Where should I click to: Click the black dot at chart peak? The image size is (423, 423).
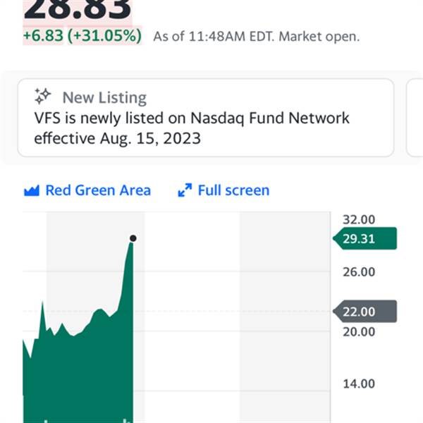(x=133, y=238)
